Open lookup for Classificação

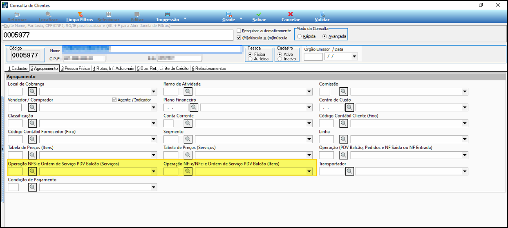point(32,123)
